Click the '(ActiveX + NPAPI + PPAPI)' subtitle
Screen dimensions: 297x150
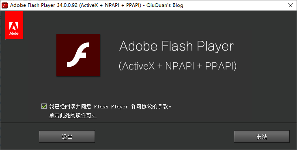[x=178, y=66]
